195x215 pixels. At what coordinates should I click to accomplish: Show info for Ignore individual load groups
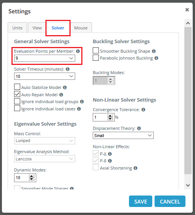82,102
